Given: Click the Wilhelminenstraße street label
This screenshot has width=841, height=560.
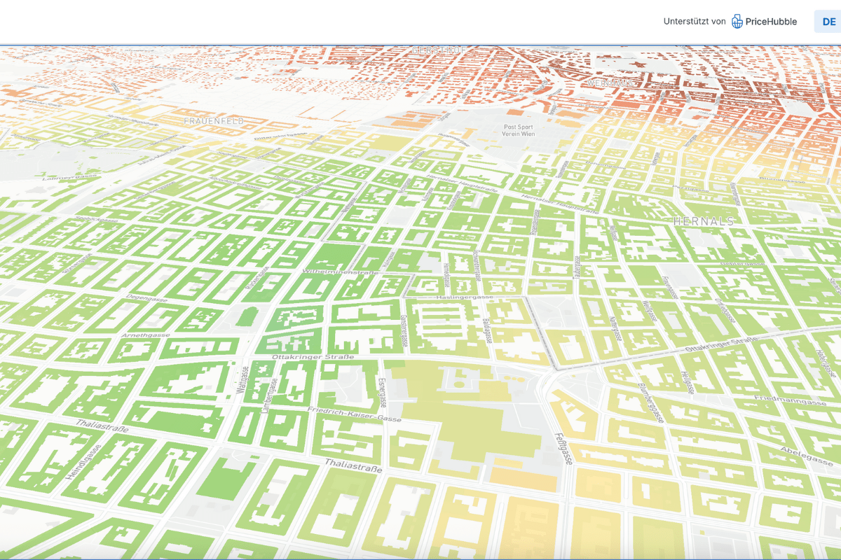Looking at the screenshot, I should pos(340,272).
